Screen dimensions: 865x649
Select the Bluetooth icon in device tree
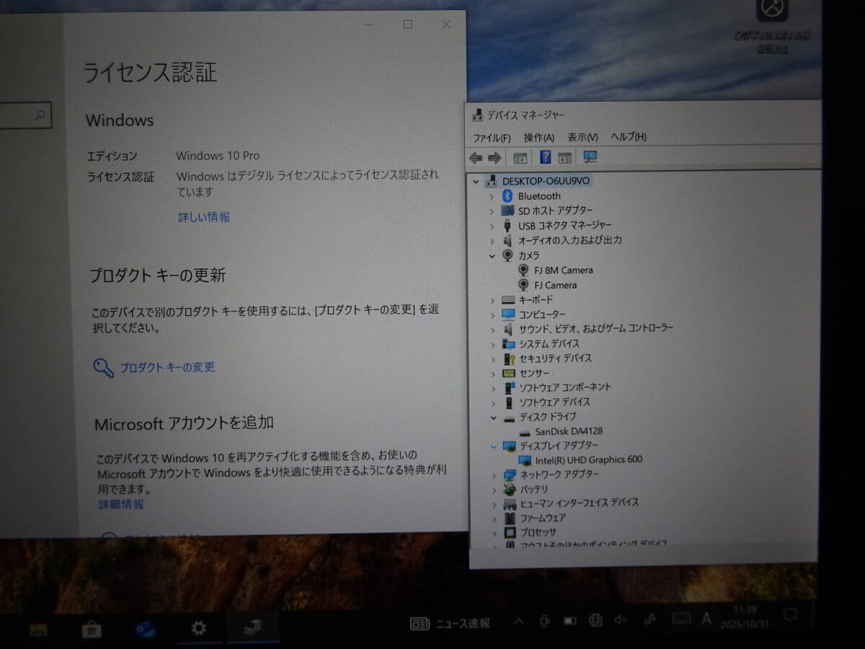507,196
